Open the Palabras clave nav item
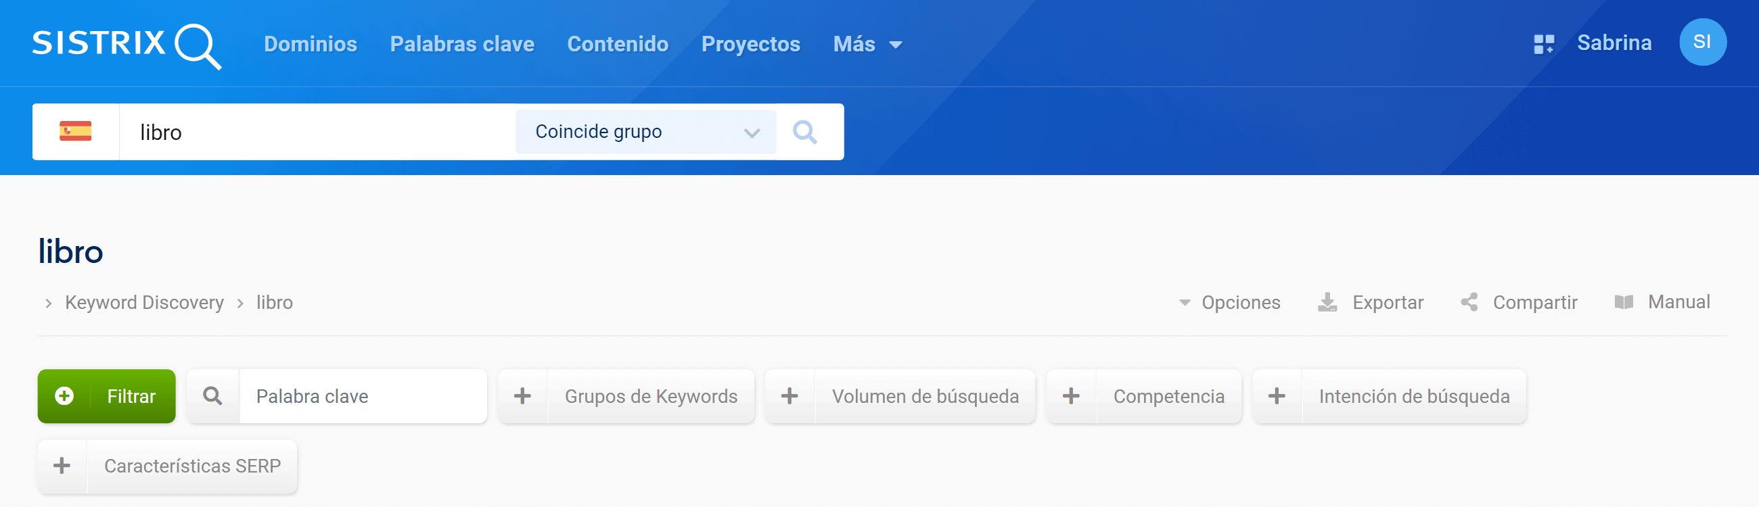1759x507 pixels. (x=461, y=45)
